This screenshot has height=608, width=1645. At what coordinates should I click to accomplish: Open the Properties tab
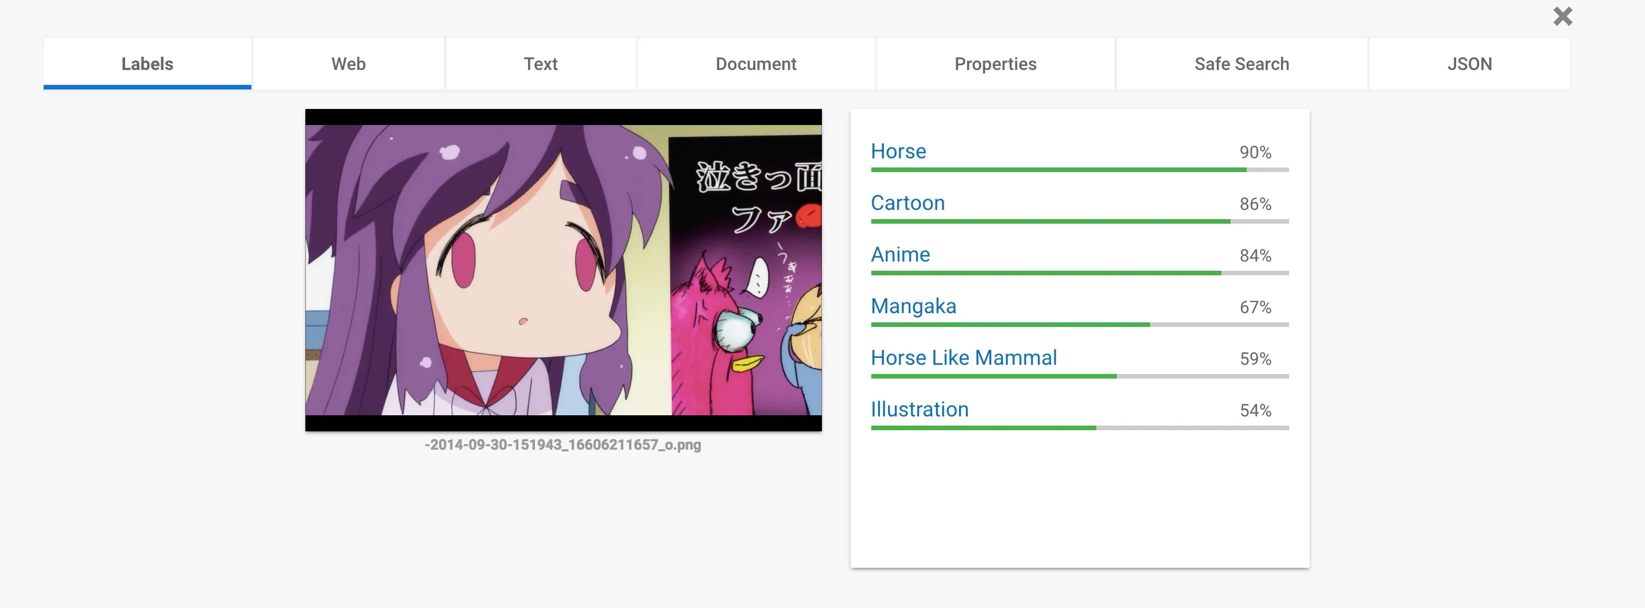[x=996, y=64]
